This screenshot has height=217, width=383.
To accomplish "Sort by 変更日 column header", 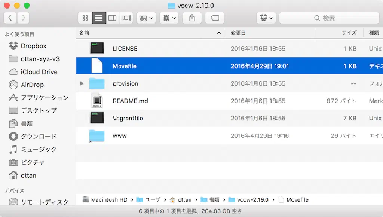I will pos(238,33).
